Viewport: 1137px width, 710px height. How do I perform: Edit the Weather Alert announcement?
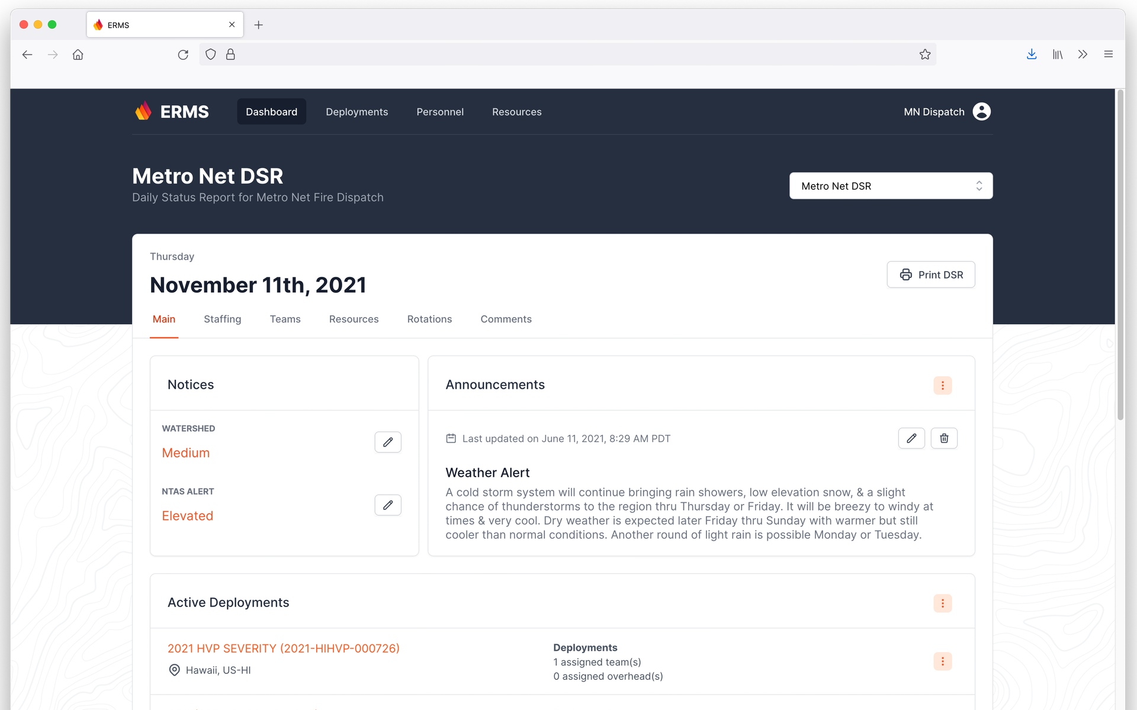tap(911, 438)
